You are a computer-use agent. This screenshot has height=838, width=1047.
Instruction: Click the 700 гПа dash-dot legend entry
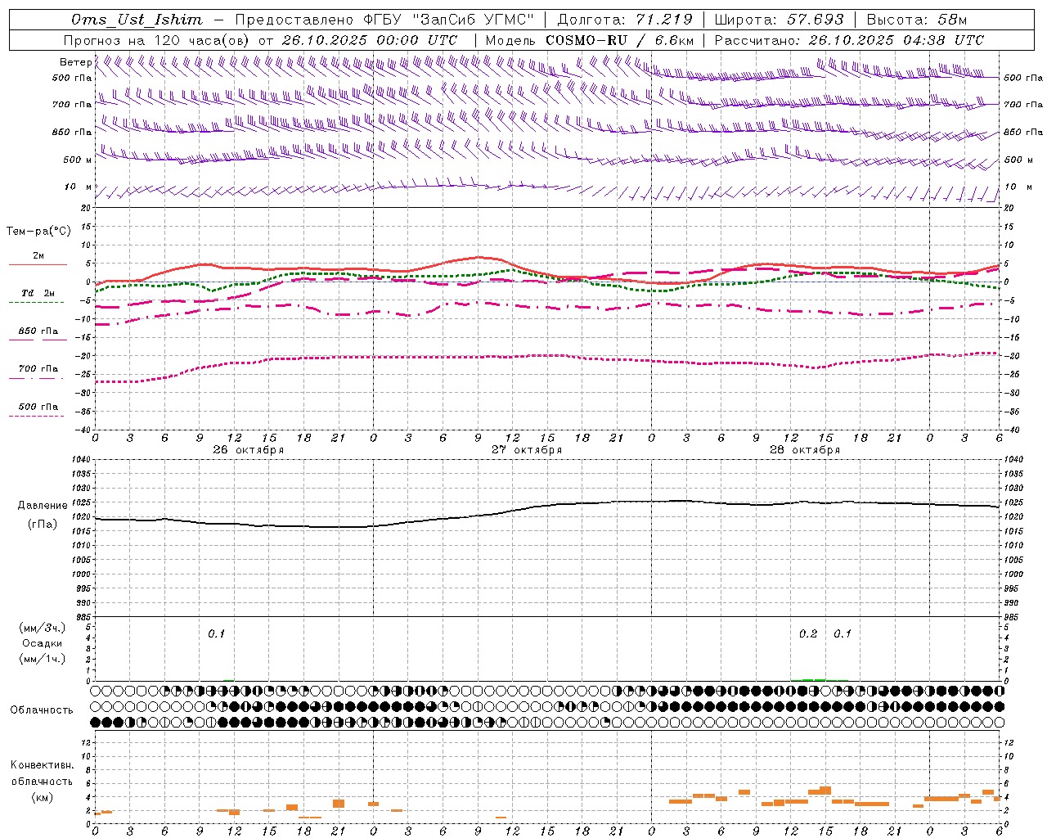point(38,369)
